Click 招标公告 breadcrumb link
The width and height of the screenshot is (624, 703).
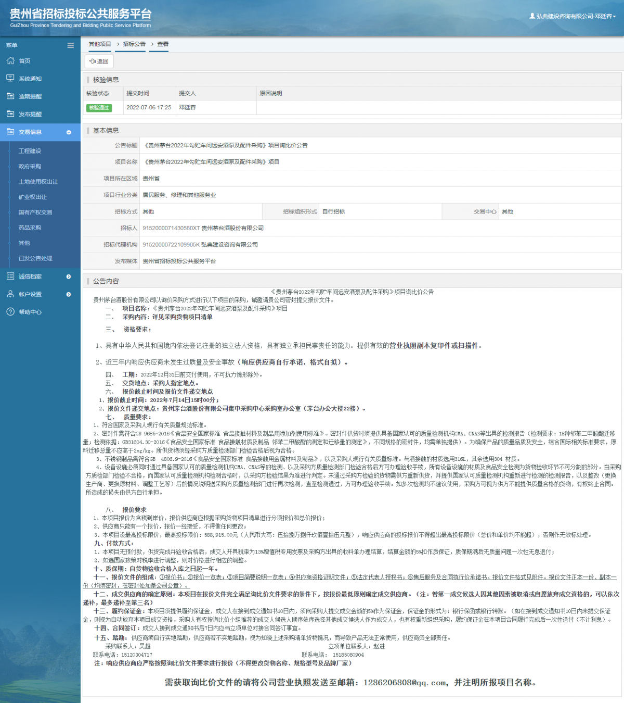tap(134, 44)
